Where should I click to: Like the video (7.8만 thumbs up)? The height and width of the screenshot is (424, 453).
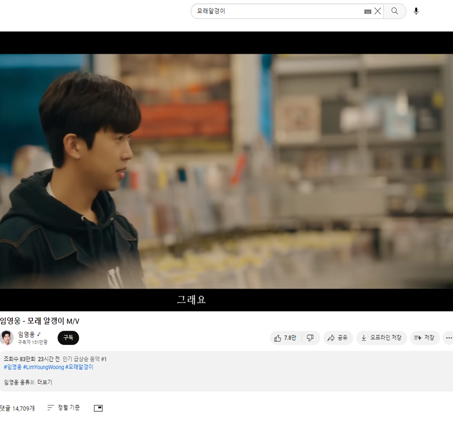(x=285, y=338)
